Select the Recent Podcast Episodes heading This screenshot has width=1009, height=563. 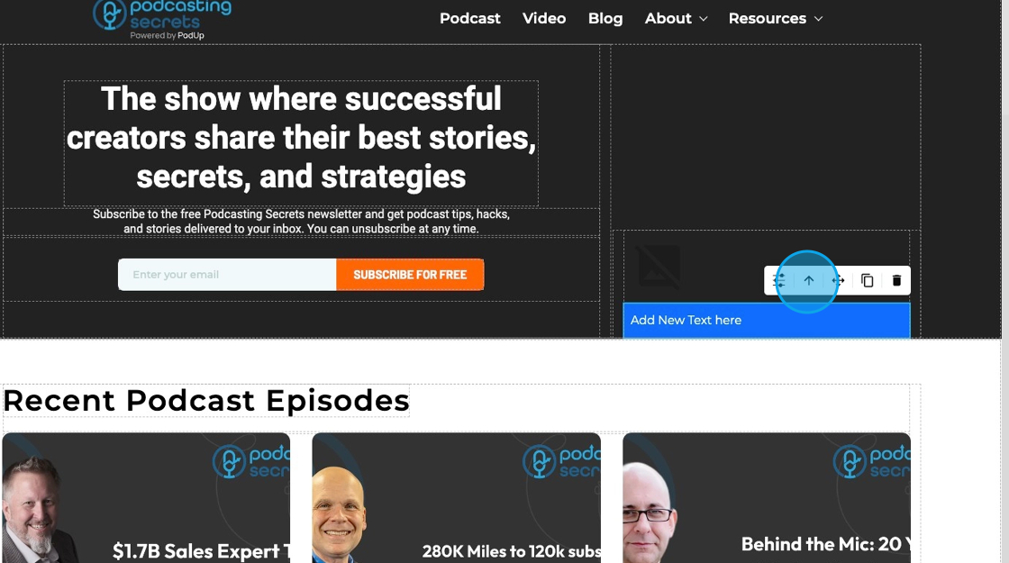point(206,400)
